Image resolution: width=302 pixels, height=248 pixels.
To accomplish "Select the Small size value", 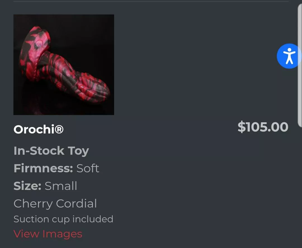I will click(x=61, y=186).
